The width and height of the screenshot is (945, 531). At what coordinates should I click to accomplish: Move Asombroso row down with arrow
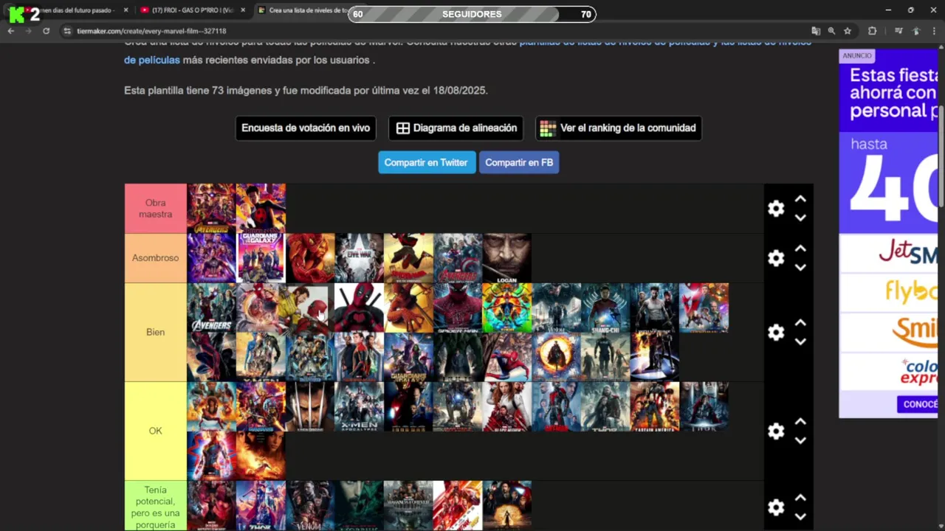coord(800,267)
